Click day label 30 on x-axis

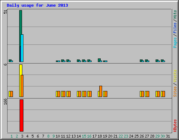pyautogui.click(x=163, y=136)
